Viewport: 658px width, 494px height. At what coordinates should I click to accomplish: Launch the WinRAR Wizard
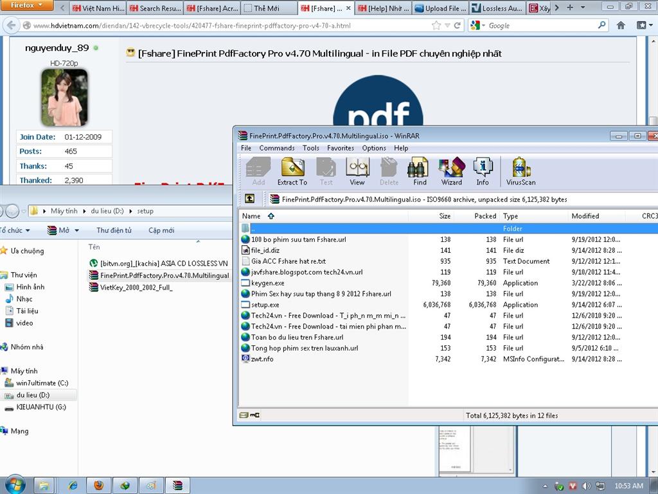click(452, 171)
